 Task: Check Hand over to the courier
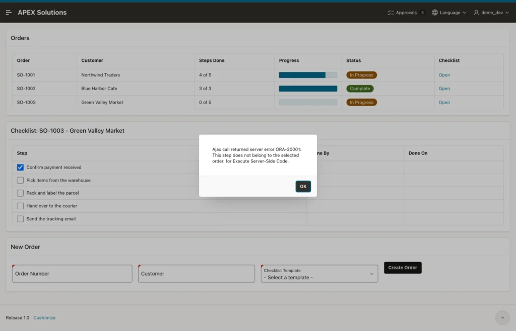tap(20, 206)
